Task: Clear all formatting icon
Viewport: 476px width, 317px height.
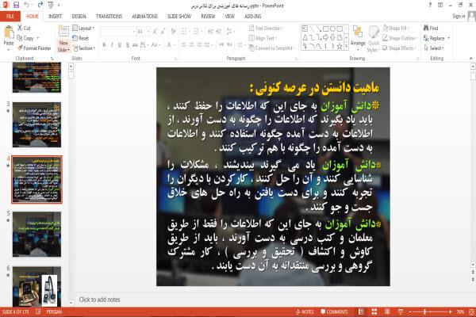Action: [x=173, y=32]
